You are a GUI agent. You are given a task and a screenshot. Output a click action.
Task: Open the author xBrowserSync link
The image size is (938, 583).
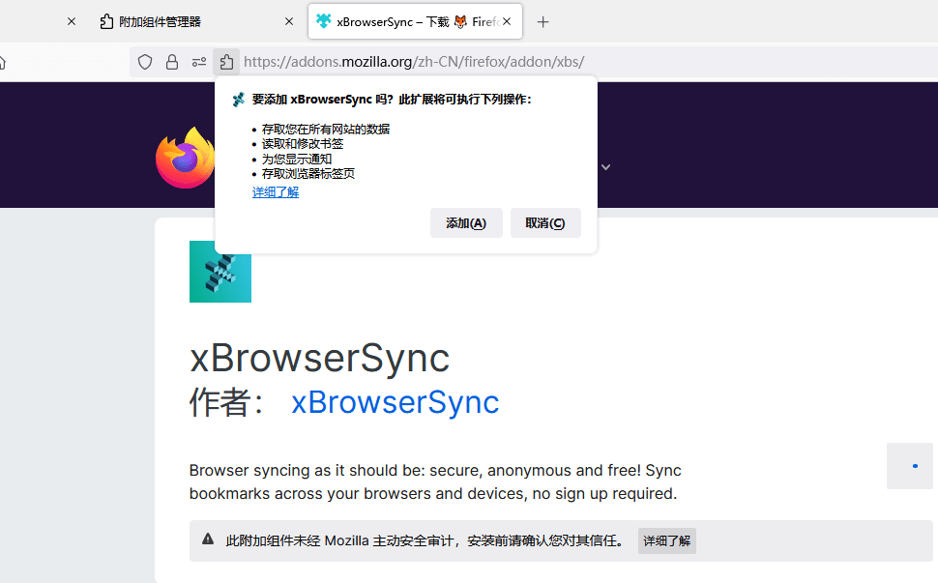pos(395,402)
